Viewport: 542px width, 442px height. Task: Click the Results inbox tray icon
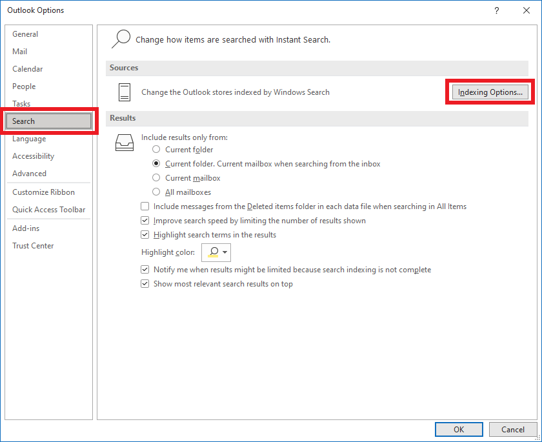pos(125,143)
